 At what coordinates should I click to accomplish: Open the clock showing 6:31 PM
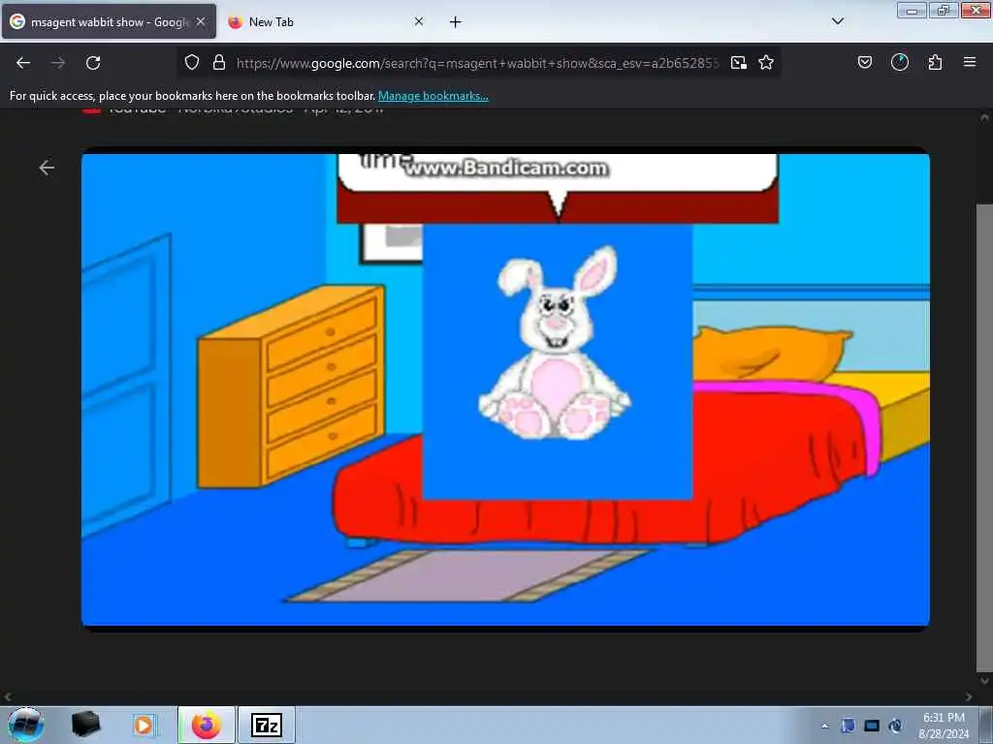tap(944, 726)
